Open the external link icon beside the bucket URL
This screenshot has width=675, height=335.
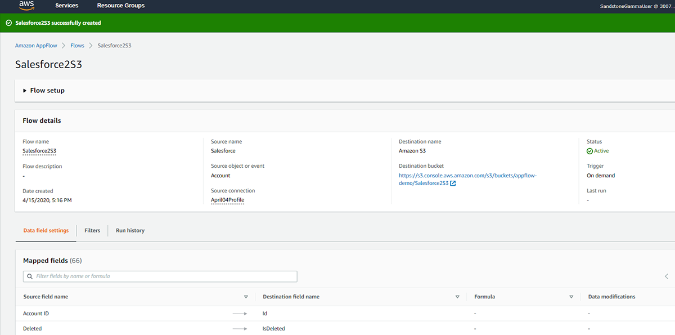pos(452,183)
